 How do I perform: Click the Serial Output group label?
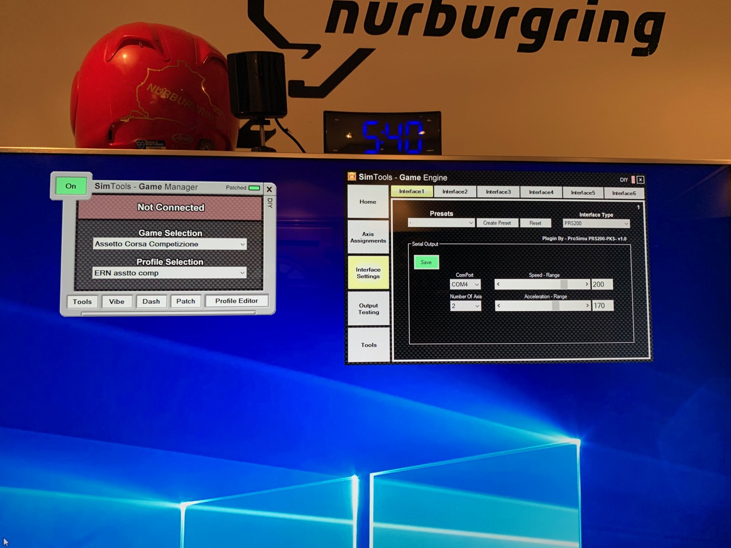pos(425,244)
